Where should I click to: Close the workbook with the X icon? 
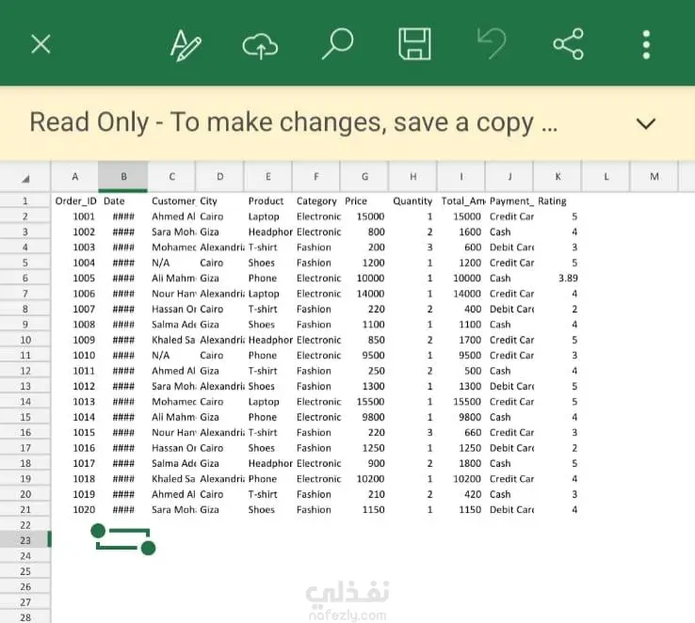tap(40, 44)
